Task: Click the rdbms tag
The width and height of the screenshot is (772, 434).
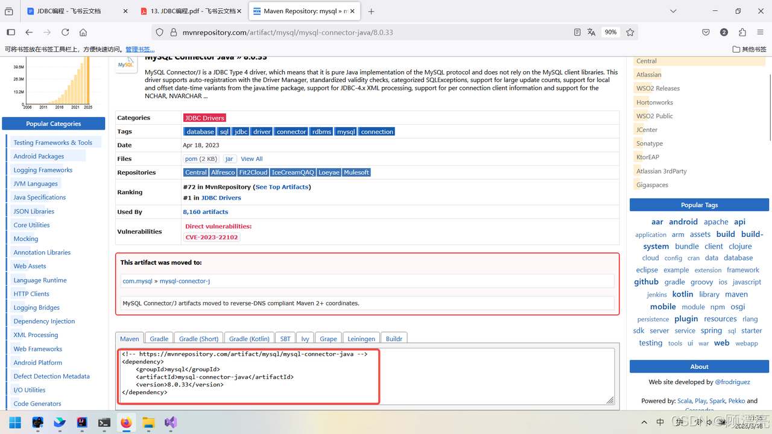Action: [x=321, y=131]
